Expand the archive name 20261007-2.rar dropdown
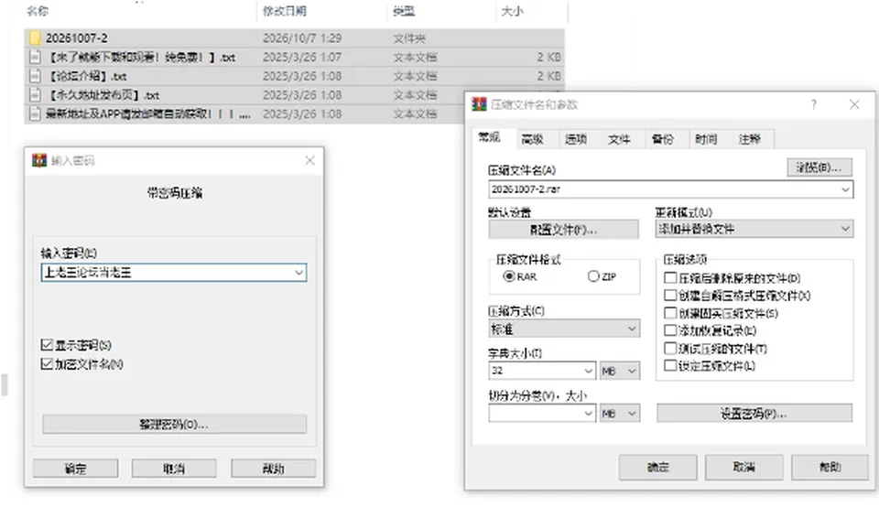This screenshot has width=879, height=507. tap(845, 189)
